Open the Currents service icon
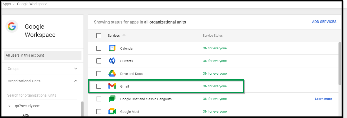 [x=112, y=61]
